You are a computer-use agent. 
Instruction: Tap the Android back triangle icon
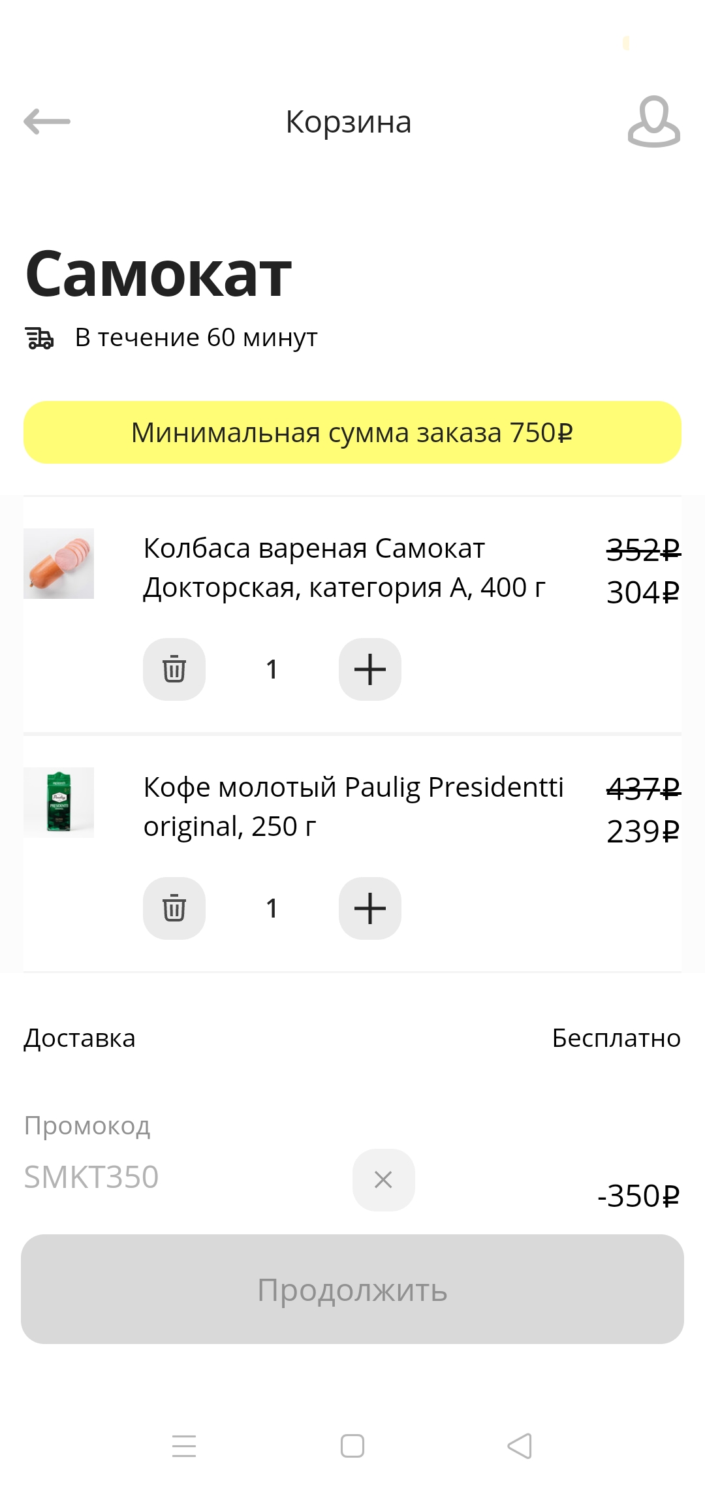[520, 1446]
